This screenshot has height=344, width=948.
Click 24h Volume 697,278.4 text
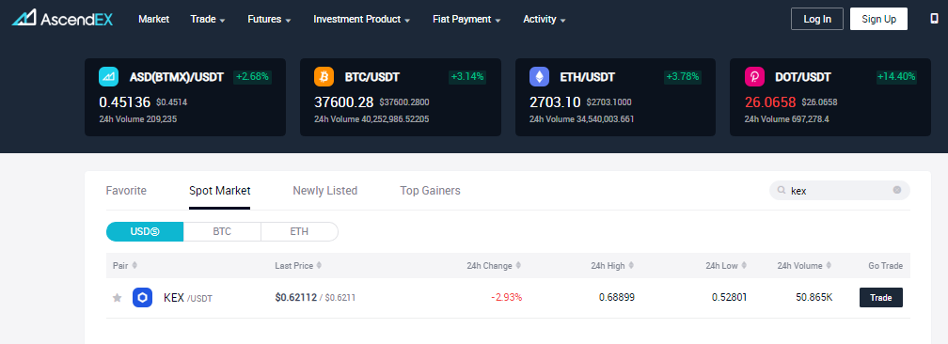786,119
